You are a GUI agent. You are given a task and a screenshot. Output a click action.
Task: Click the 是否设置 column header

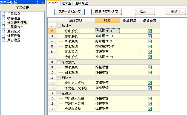pyautogui.click(x=150, y=20)
